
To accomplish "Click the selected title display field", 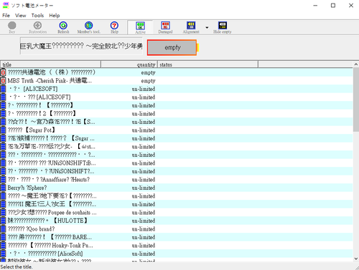I will (x=81, y=46).
